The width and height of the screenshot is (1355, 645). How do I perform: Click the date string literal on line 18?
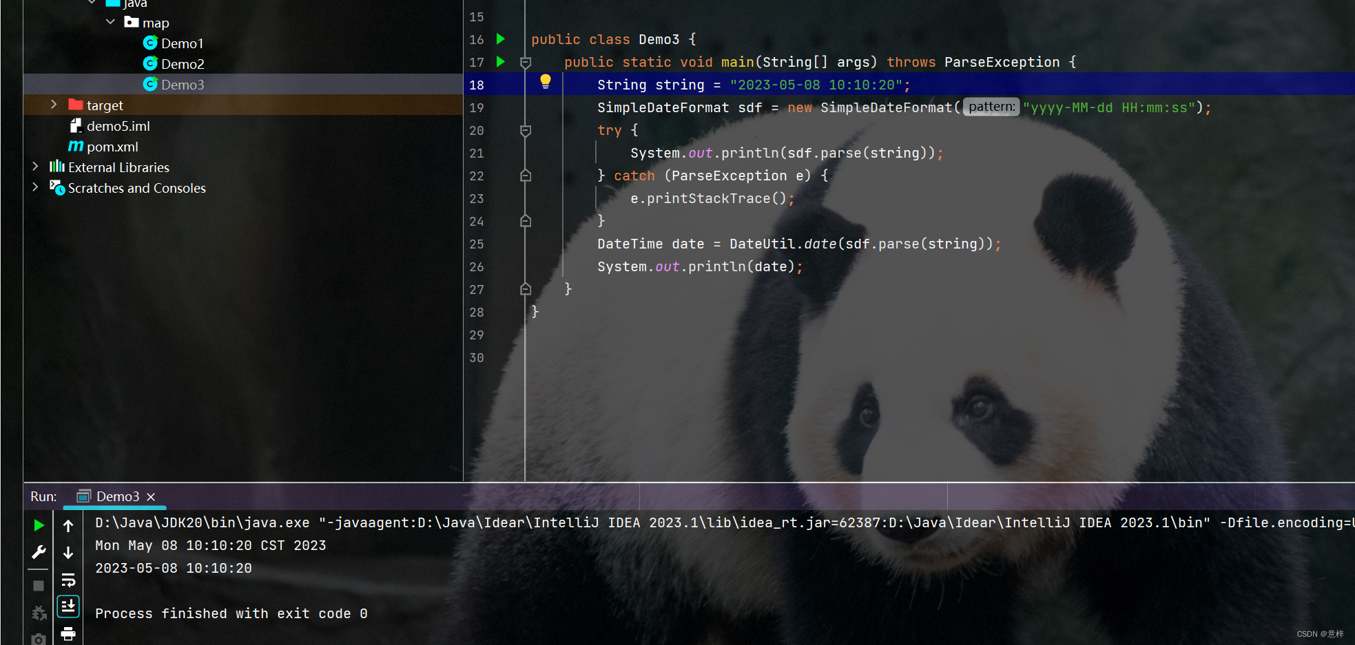click(816, 85)
